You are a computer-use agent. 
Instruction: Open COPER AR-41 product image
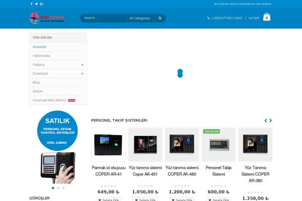click(108, 144)
